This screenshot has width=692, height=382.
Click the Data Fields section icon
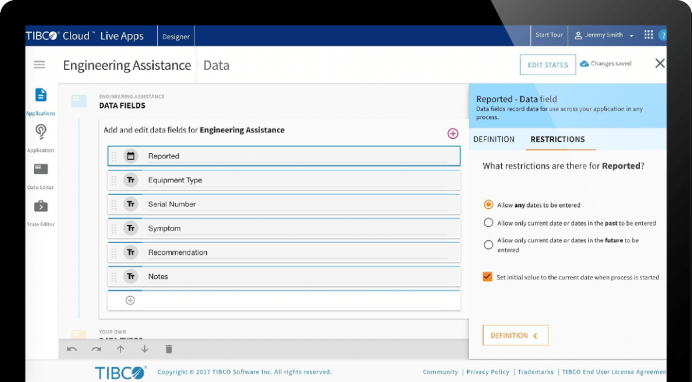tap(79, 101)
